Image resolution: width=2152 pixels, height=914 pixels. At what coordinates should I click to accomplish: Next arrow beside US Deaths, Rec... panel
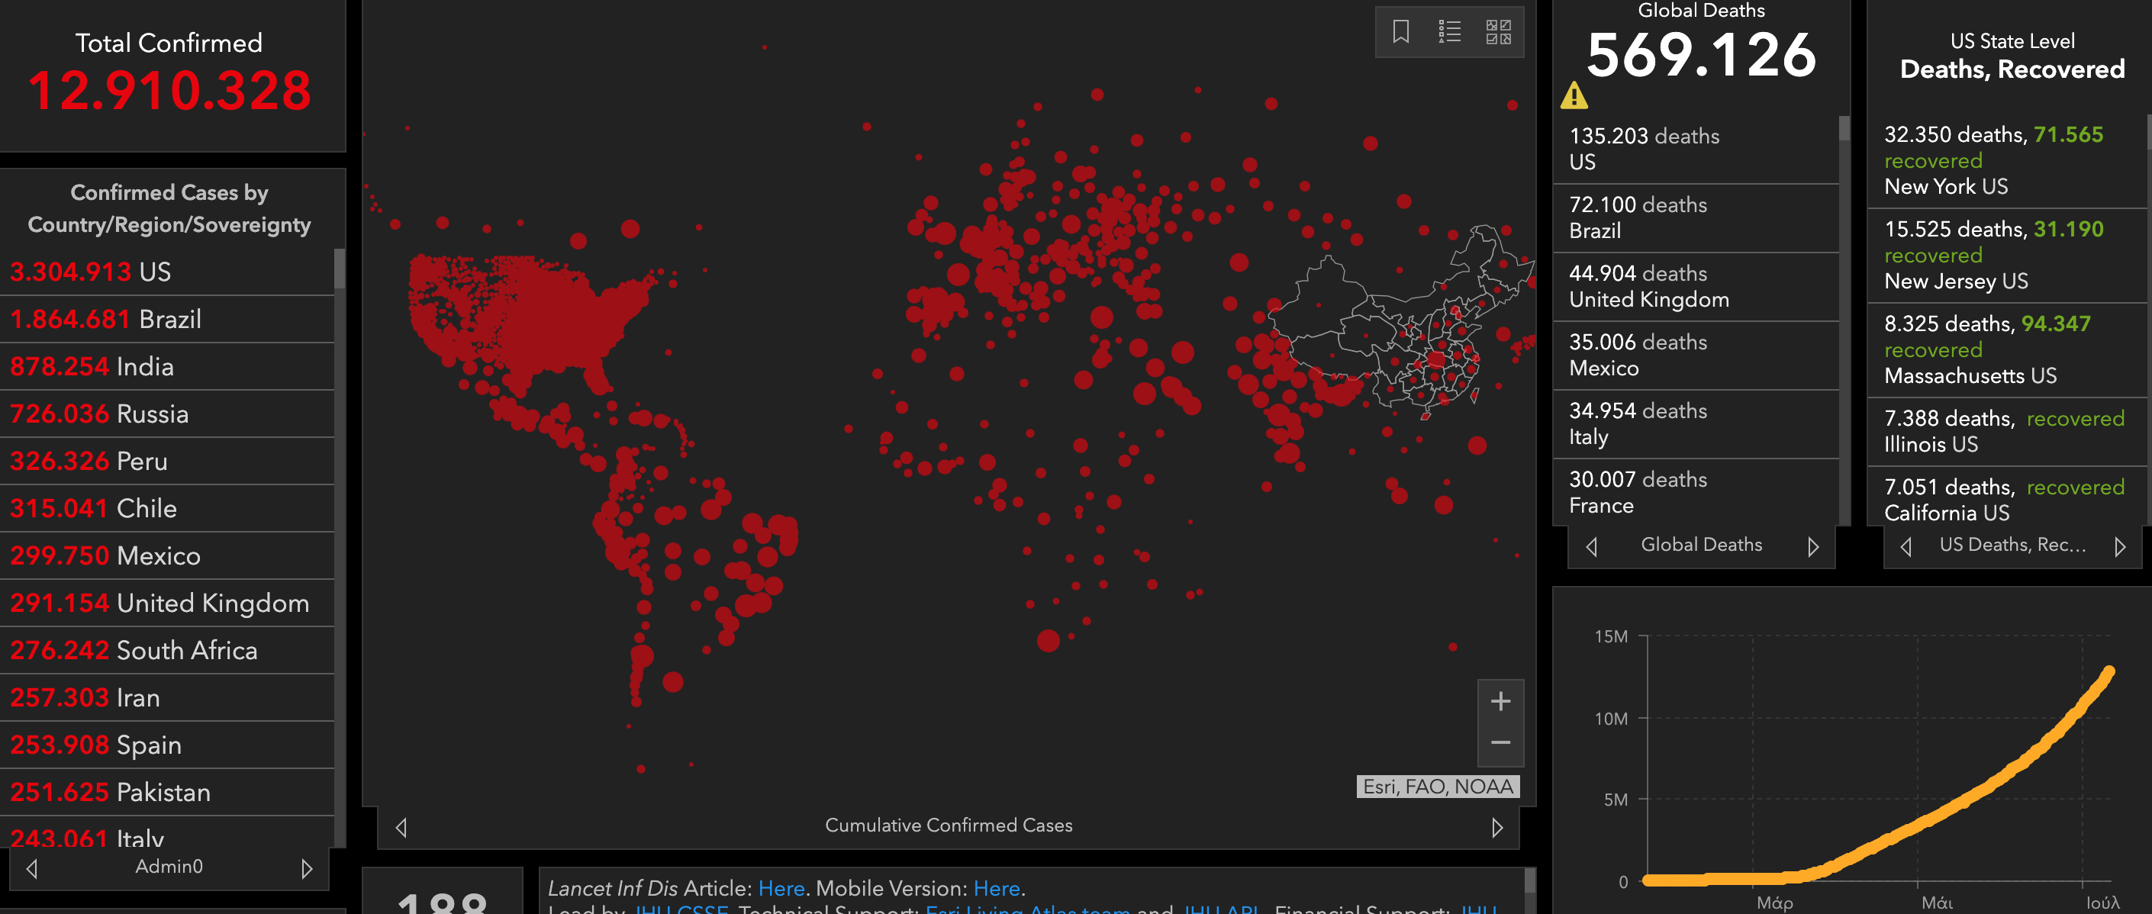[x=2119, y=546]
